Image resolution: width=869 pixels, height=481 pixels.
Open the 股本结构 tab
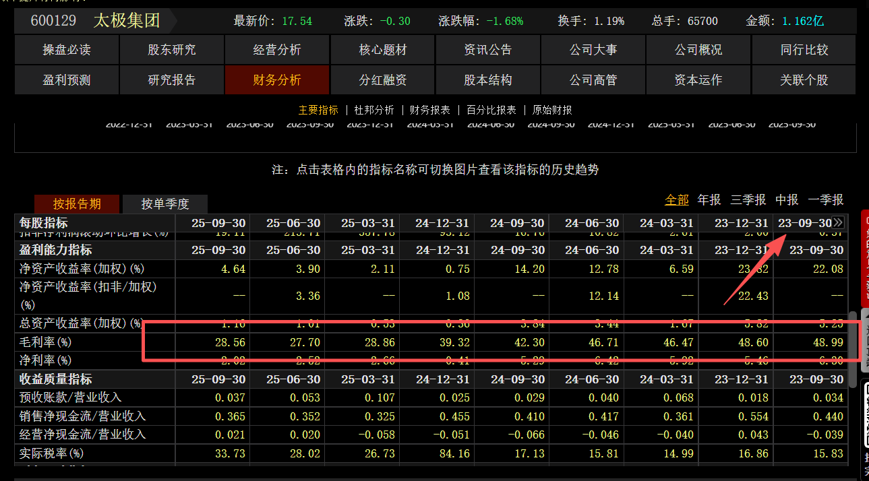(488, 80)
